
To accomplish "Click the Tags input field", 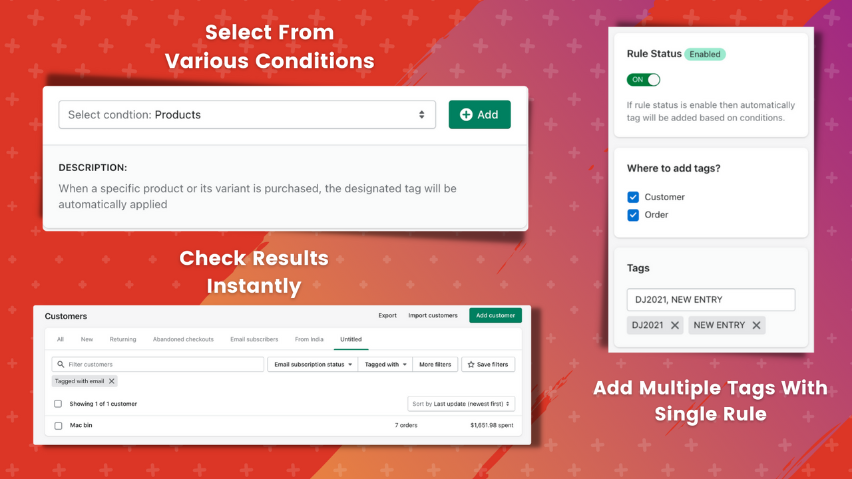I will 711,299.
